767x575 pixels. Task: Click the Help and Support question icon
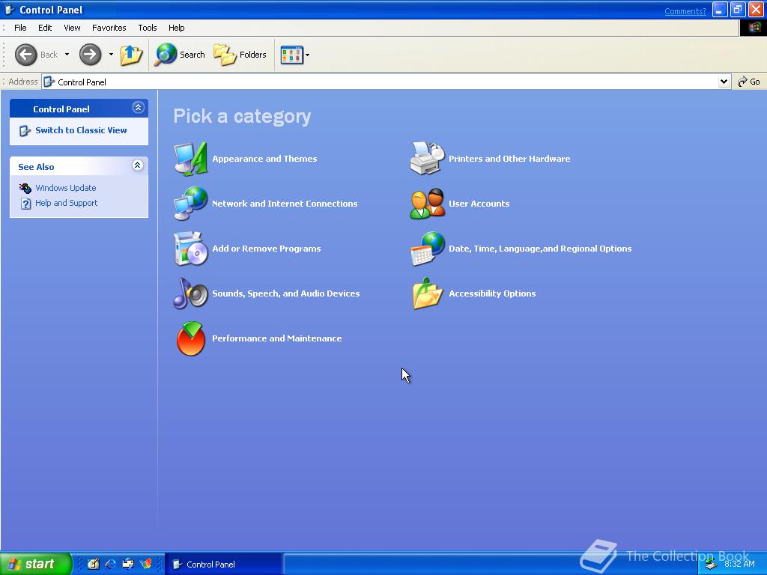26,204
